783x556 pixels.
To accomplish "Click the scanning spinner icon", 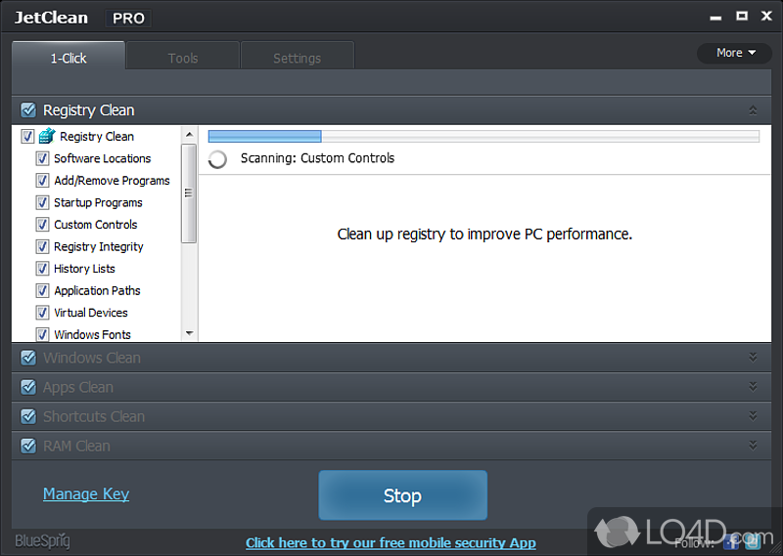I will click(217, 159).
